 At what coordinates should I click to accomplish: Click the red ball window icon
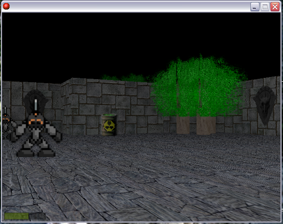(7, 7)
